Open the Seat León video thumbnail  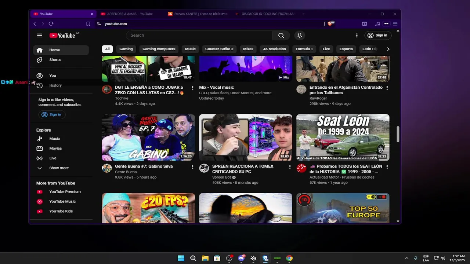(343, 137)
